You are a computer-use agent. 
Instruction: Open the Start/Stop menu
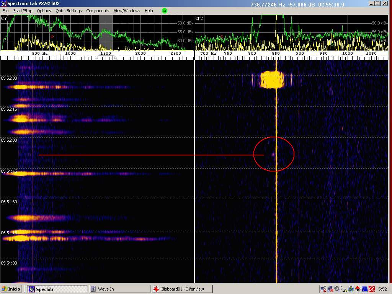(23, 11)
